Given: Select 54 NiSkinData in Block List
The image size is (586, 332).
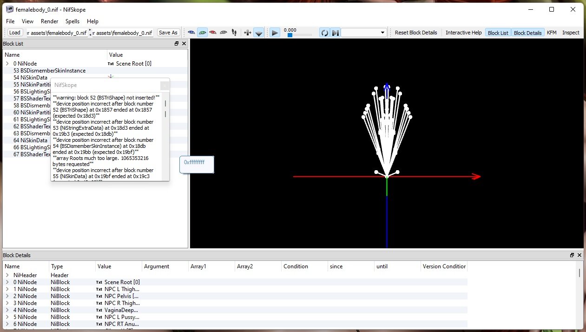Looking at the screenshot, I should [30, 78].
